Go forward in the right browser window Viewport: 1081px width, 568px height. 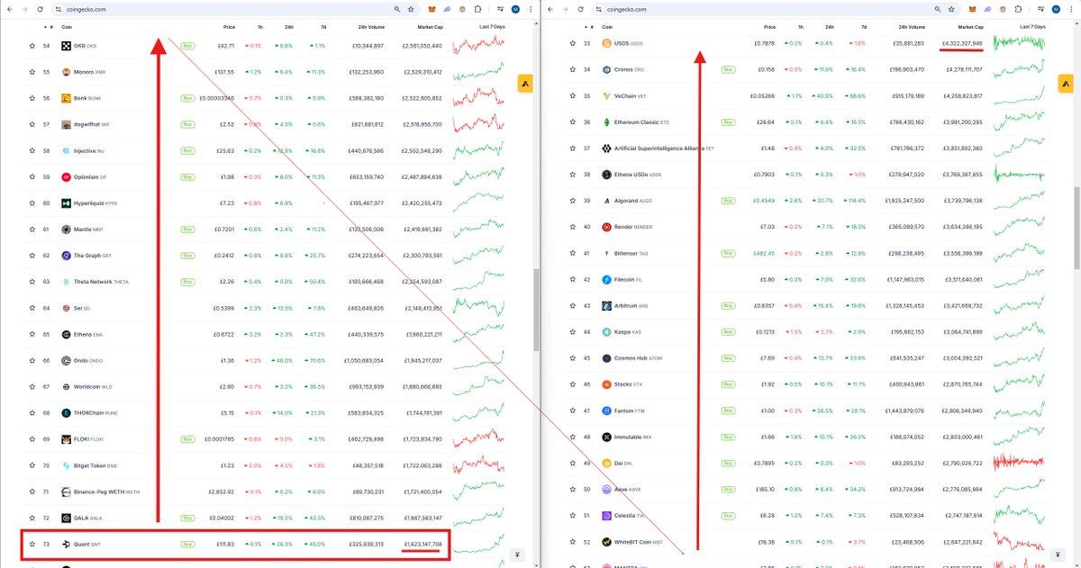coord(565,9)
